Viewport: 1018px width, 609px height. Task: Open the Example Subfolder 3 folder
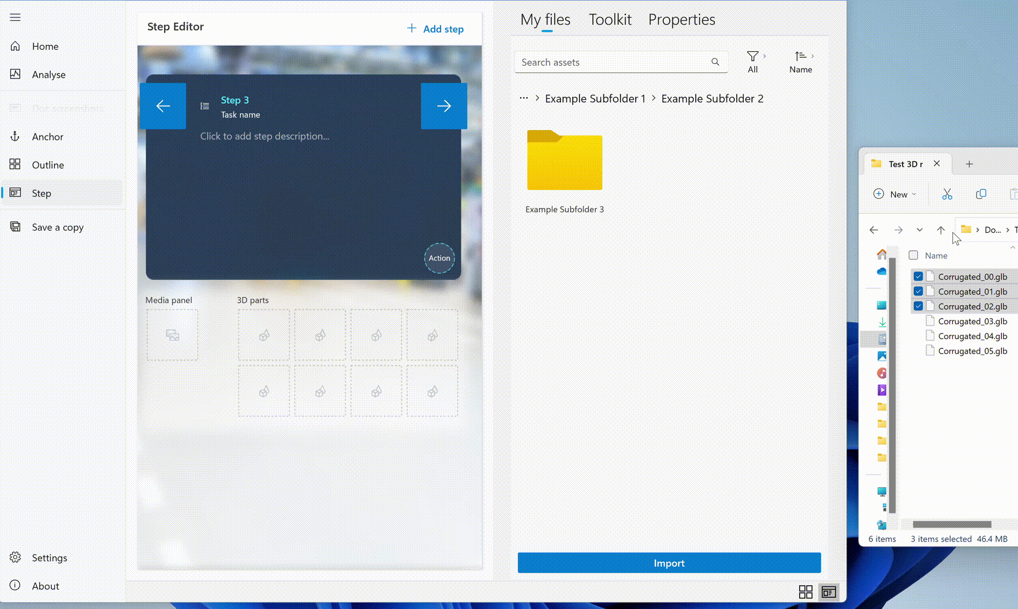point(564,172)
